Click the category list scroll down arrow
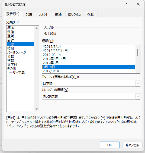This screenshot has width=145, height=153. coord(37,109)
